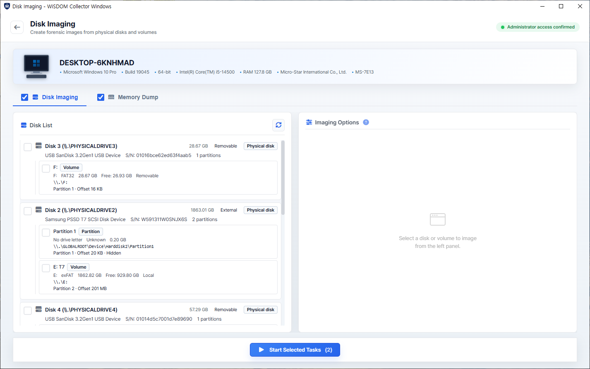Screen dimensions: 590x369
Task: Click the Volume tag beside E: T7
Action: click(78, 267)
